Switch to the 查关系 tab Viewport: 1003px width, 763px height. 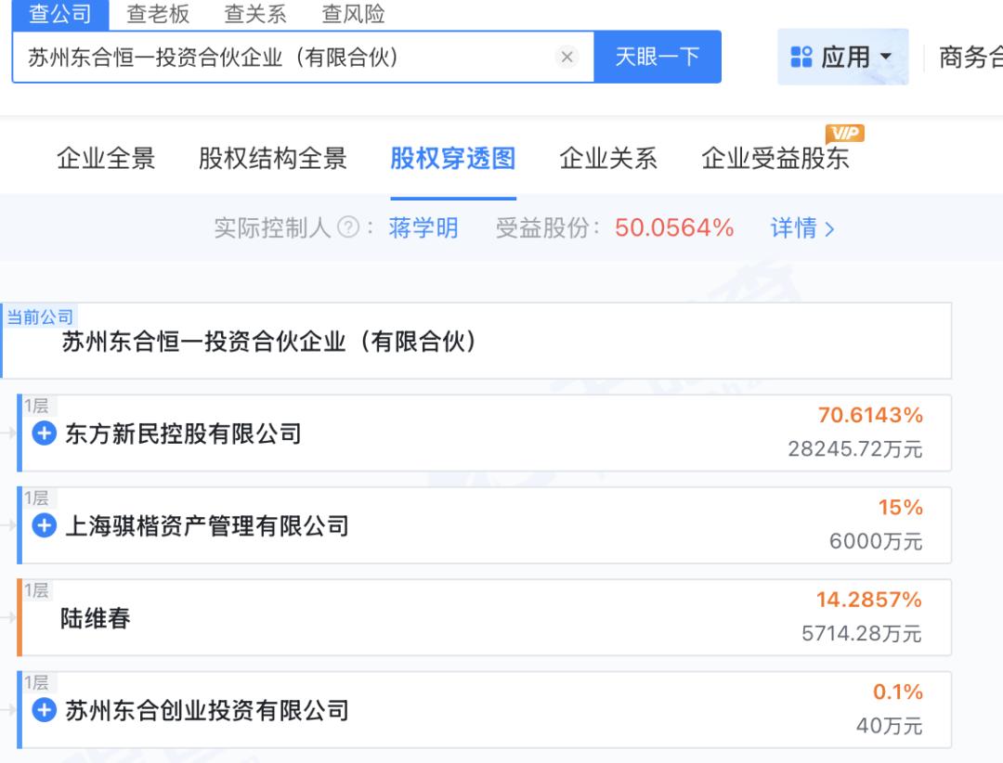pos(255,14)
